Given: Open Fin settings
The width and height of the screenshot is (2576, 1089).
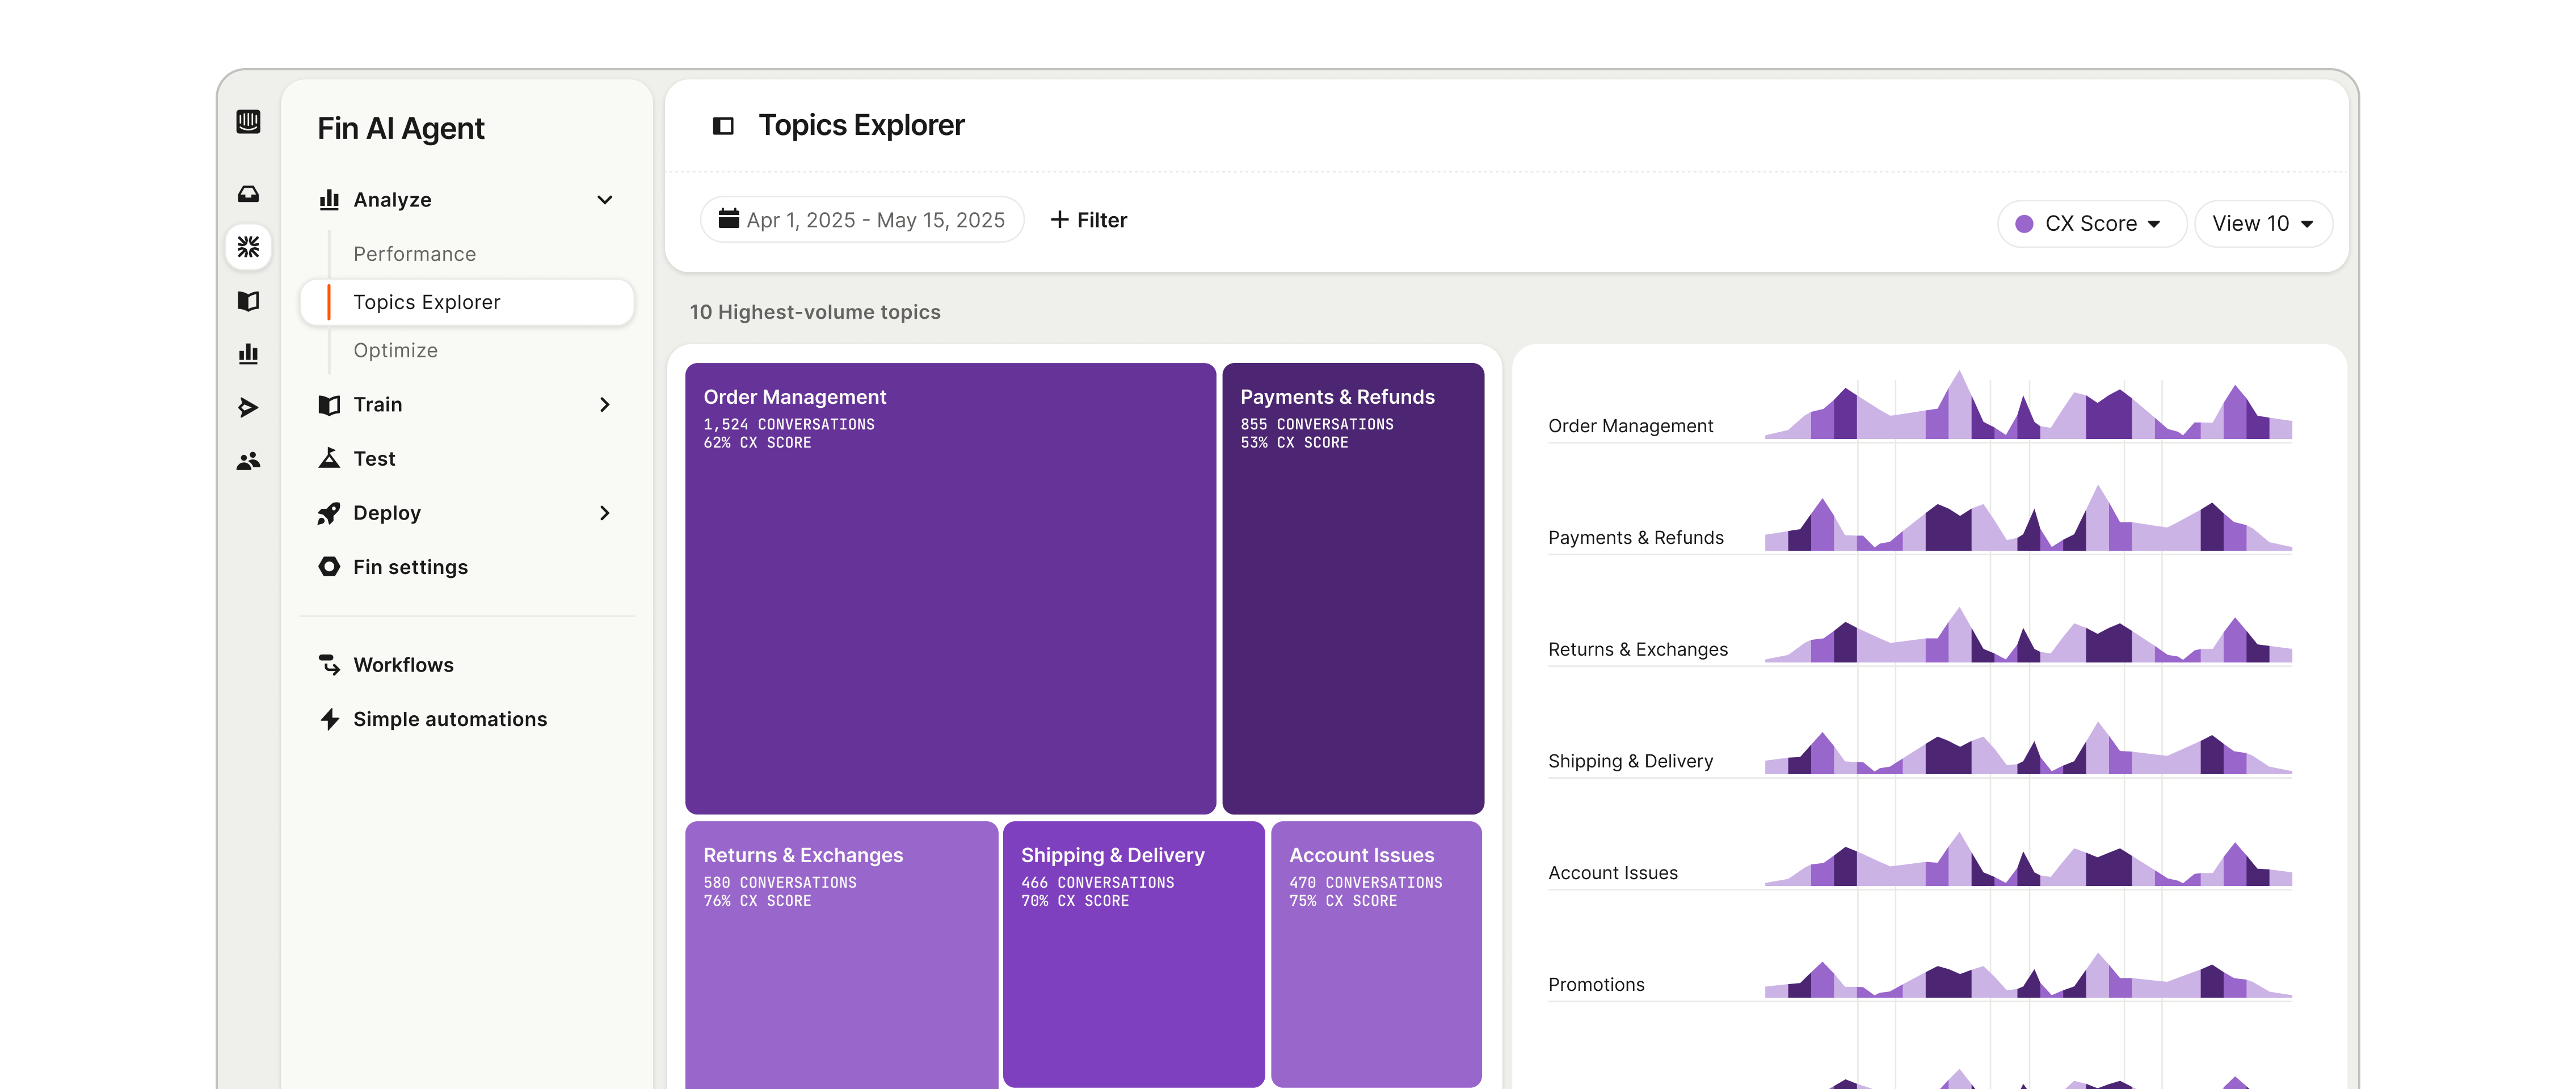Looking at the screenshot, I should tap(410, 567).
